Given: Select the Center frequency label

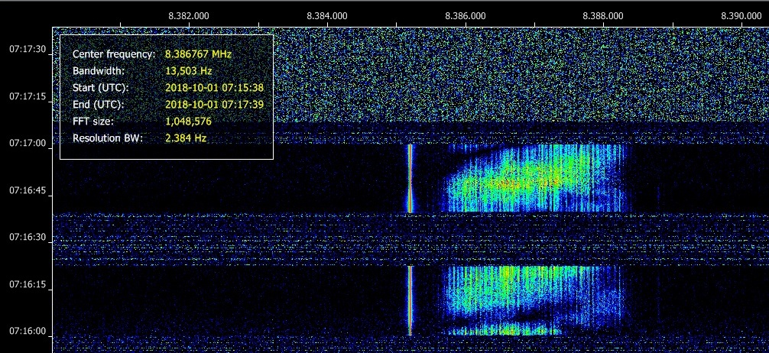Looking at the screenshot, I should 114,54.
